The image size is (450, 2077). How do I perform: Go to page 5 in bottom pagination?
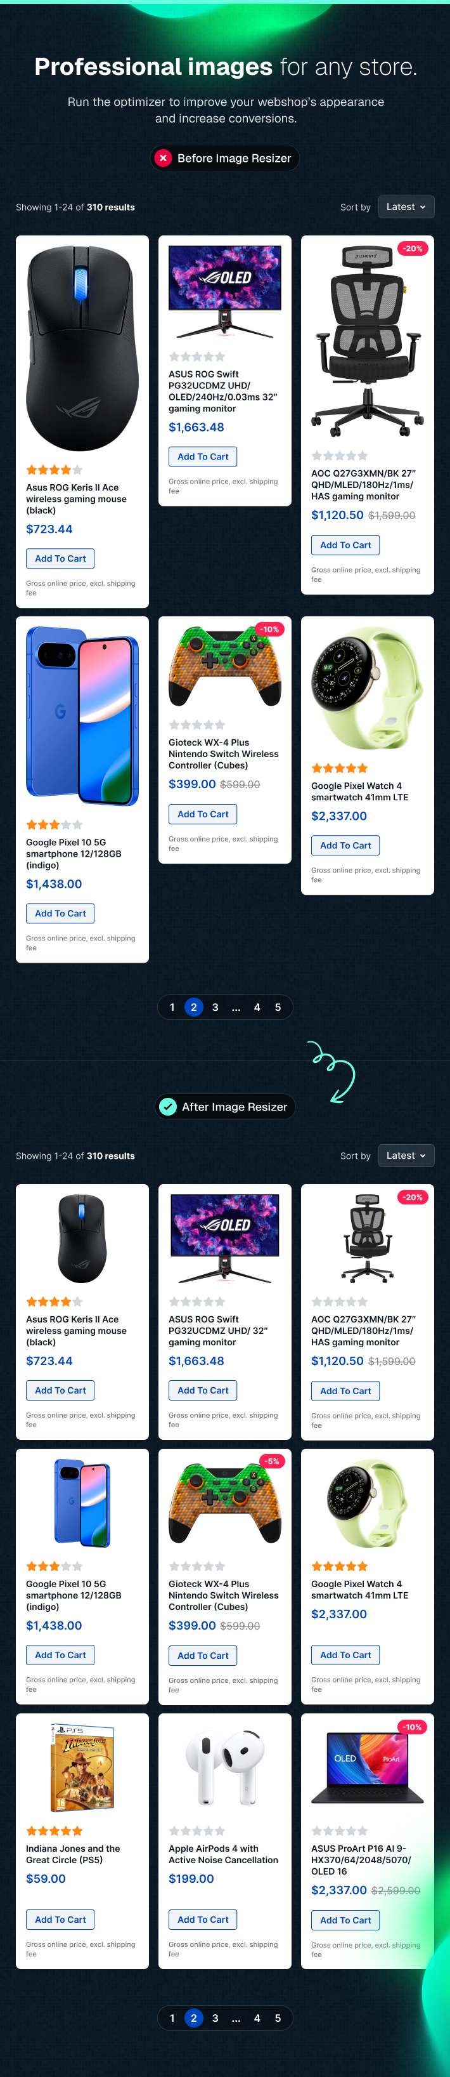278,2017
